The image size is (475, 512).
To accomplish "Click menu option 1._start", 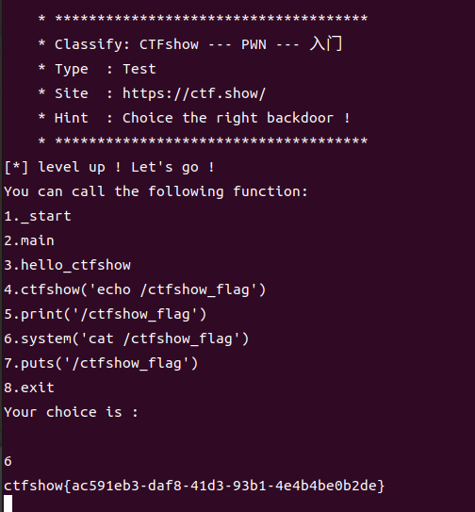I will pyautogui.click(x=38, y=216).
